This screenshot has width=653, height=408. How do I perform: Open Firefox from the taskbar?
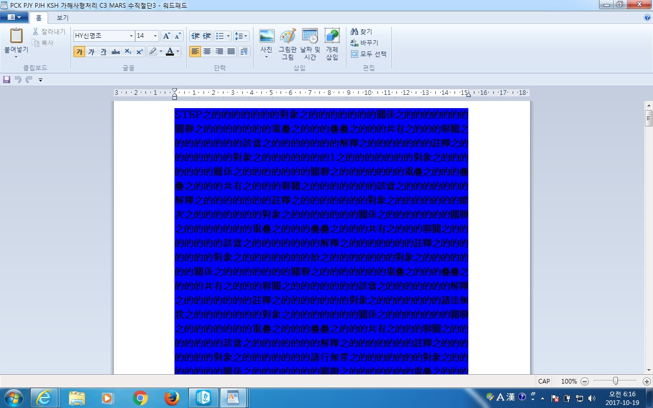pos(173,397)
